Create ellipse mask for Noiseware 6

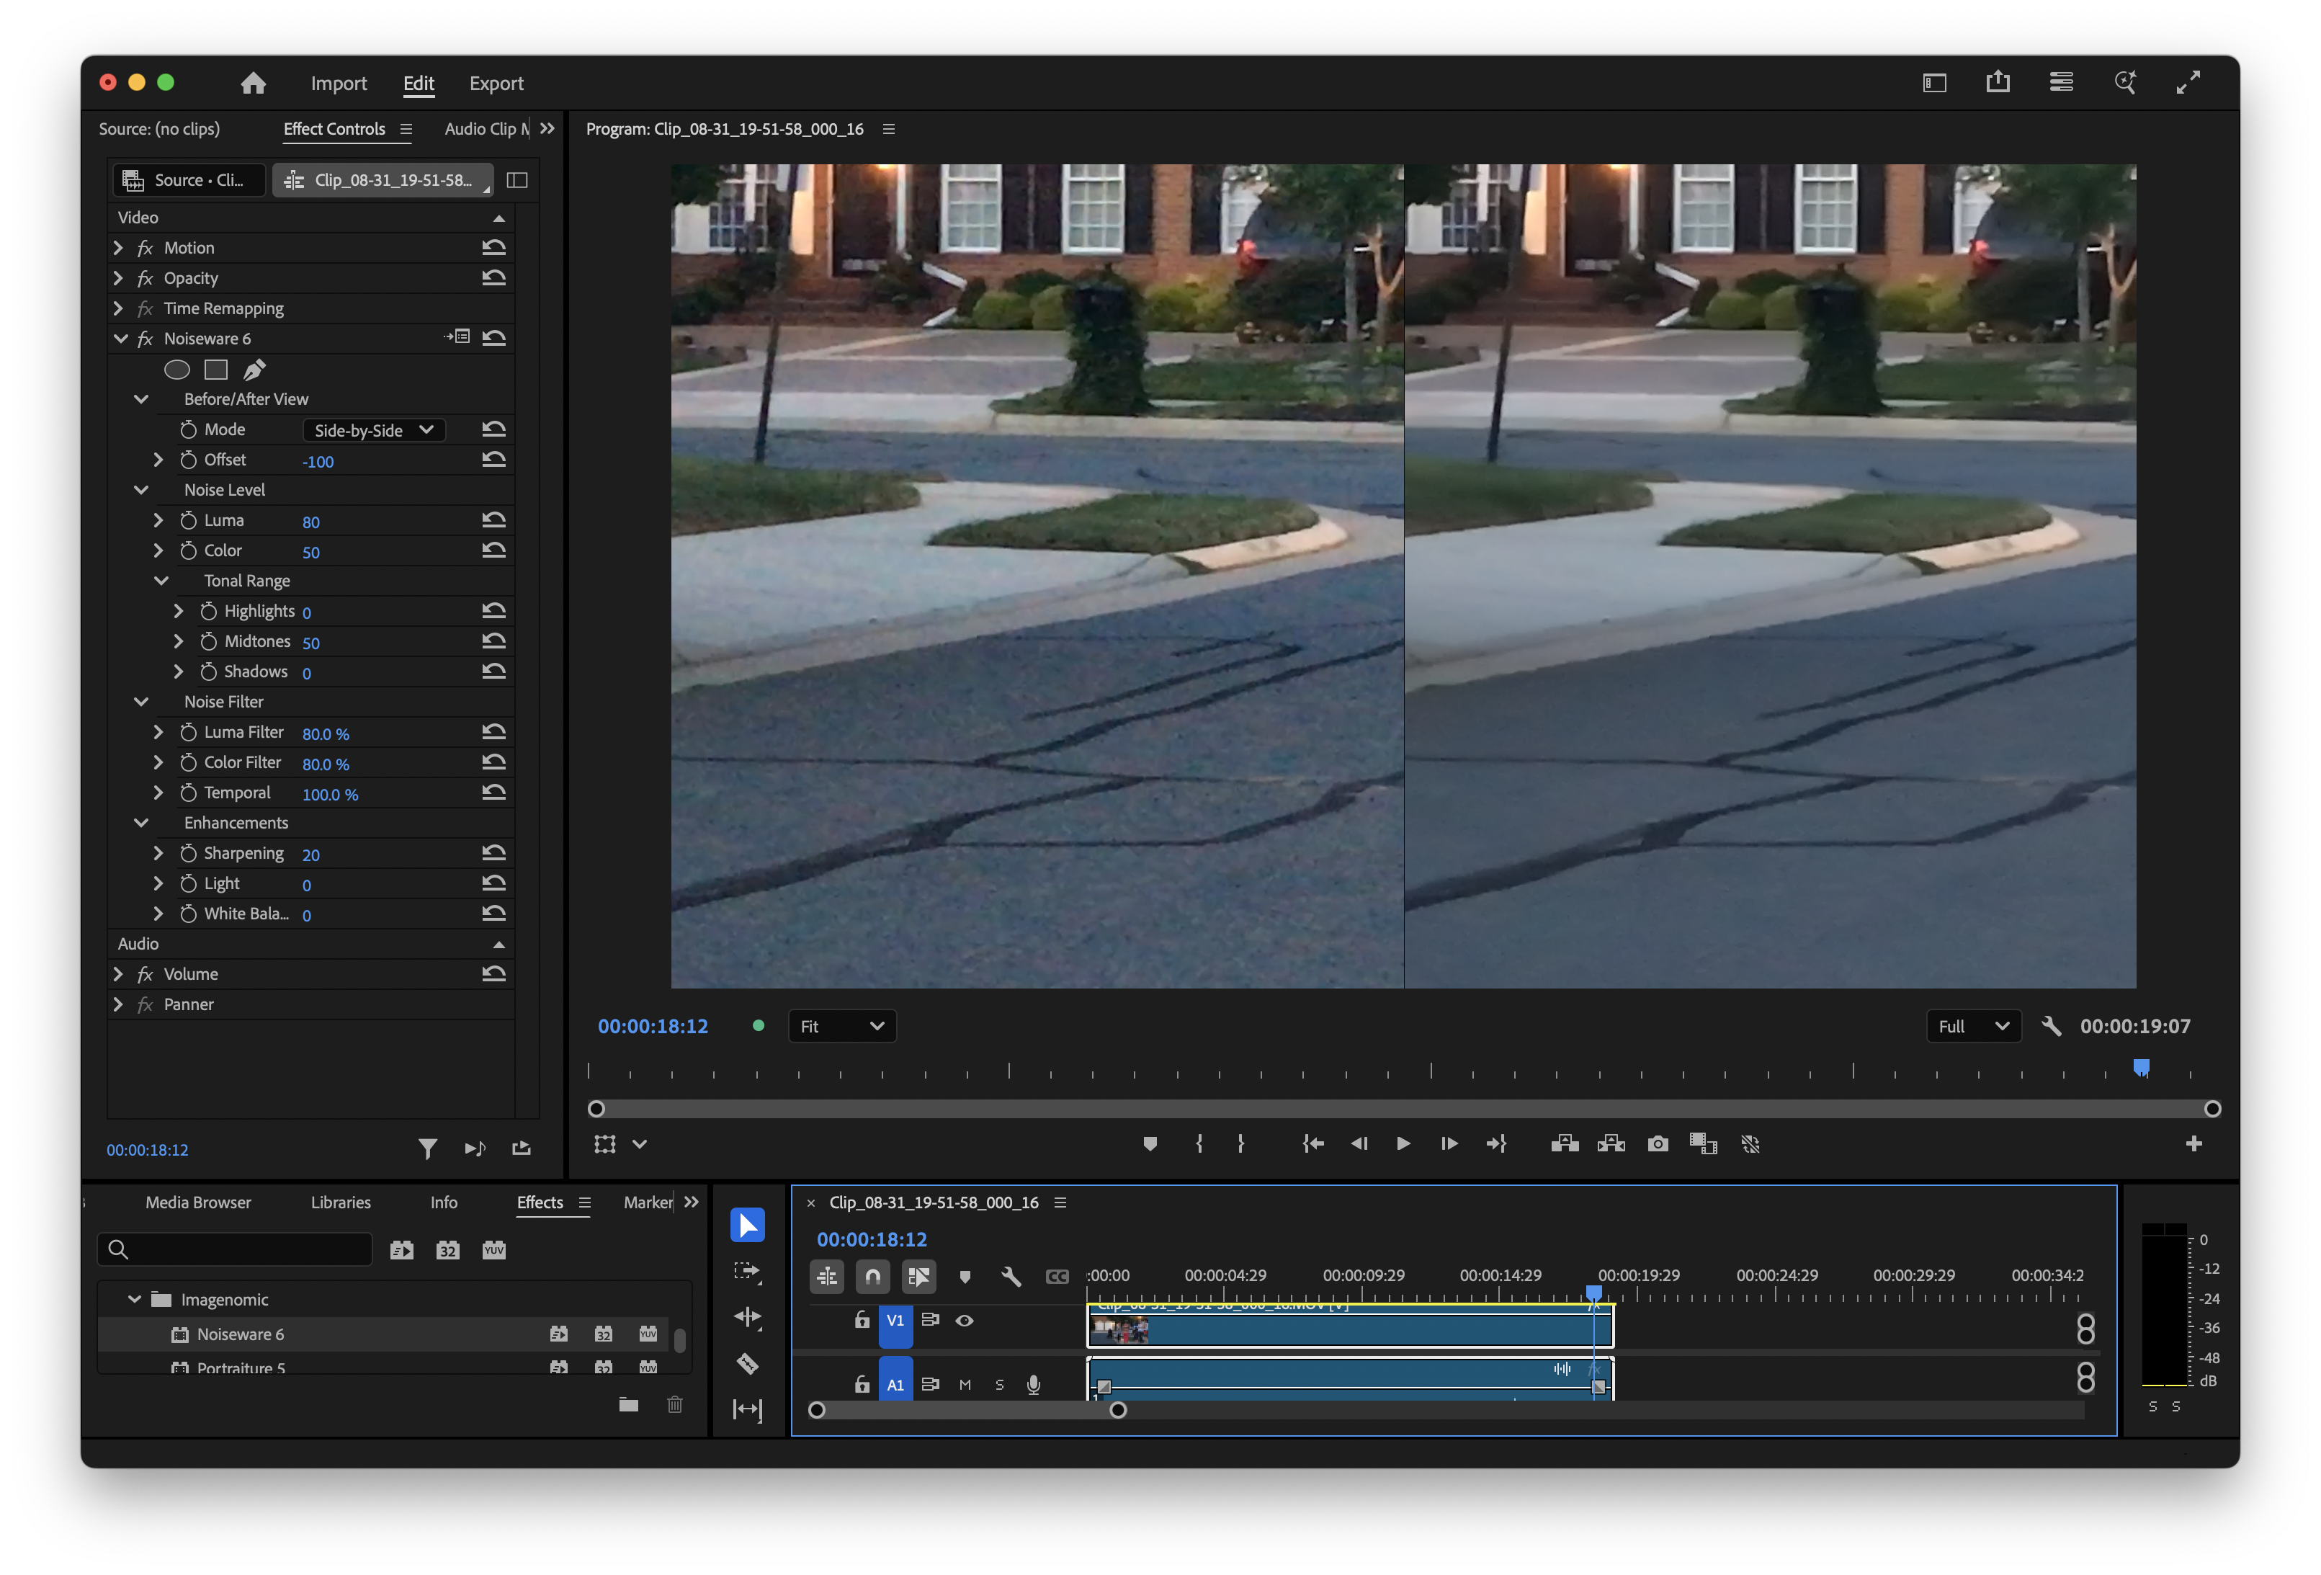tap(176, 370)
